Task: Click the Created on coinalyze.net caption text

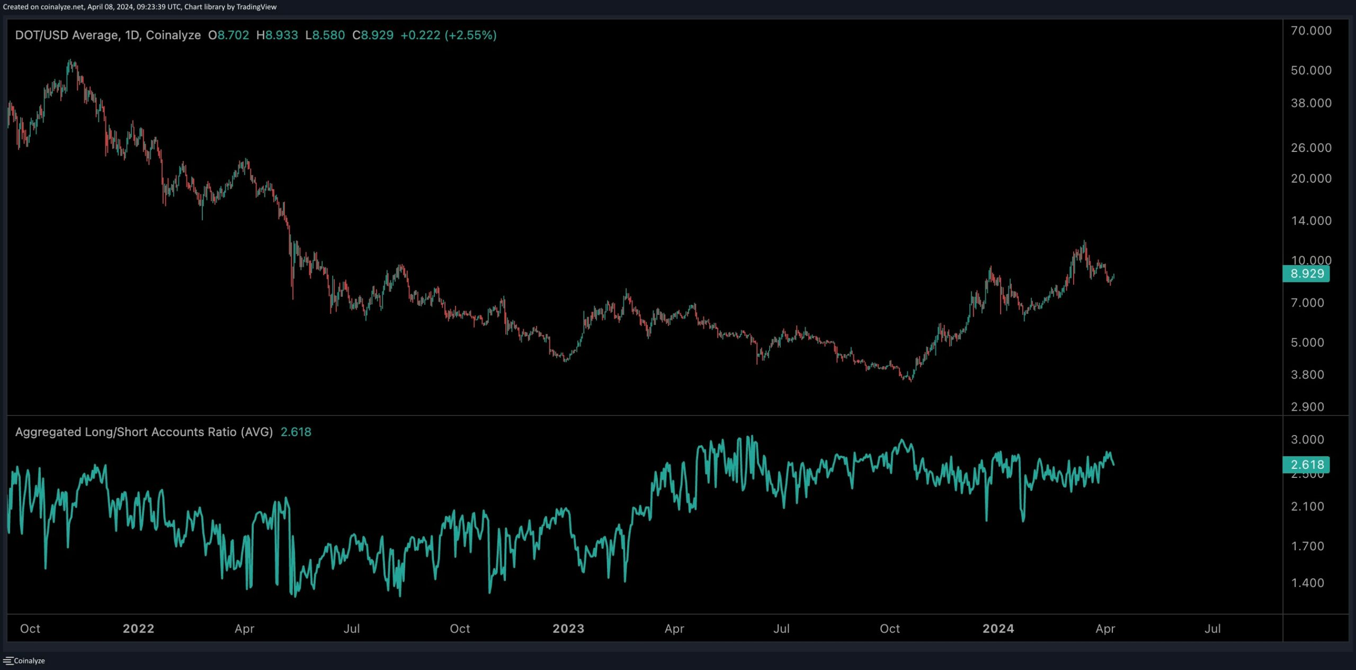Action: (x=140, y=7)
